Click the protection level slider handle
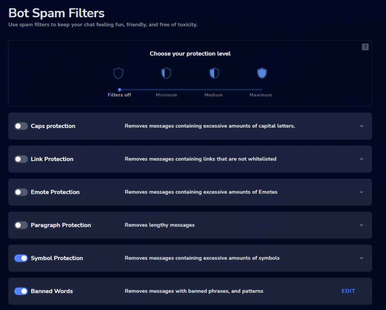The height and width of the screenshot is (310, 386). click(119, 90)
